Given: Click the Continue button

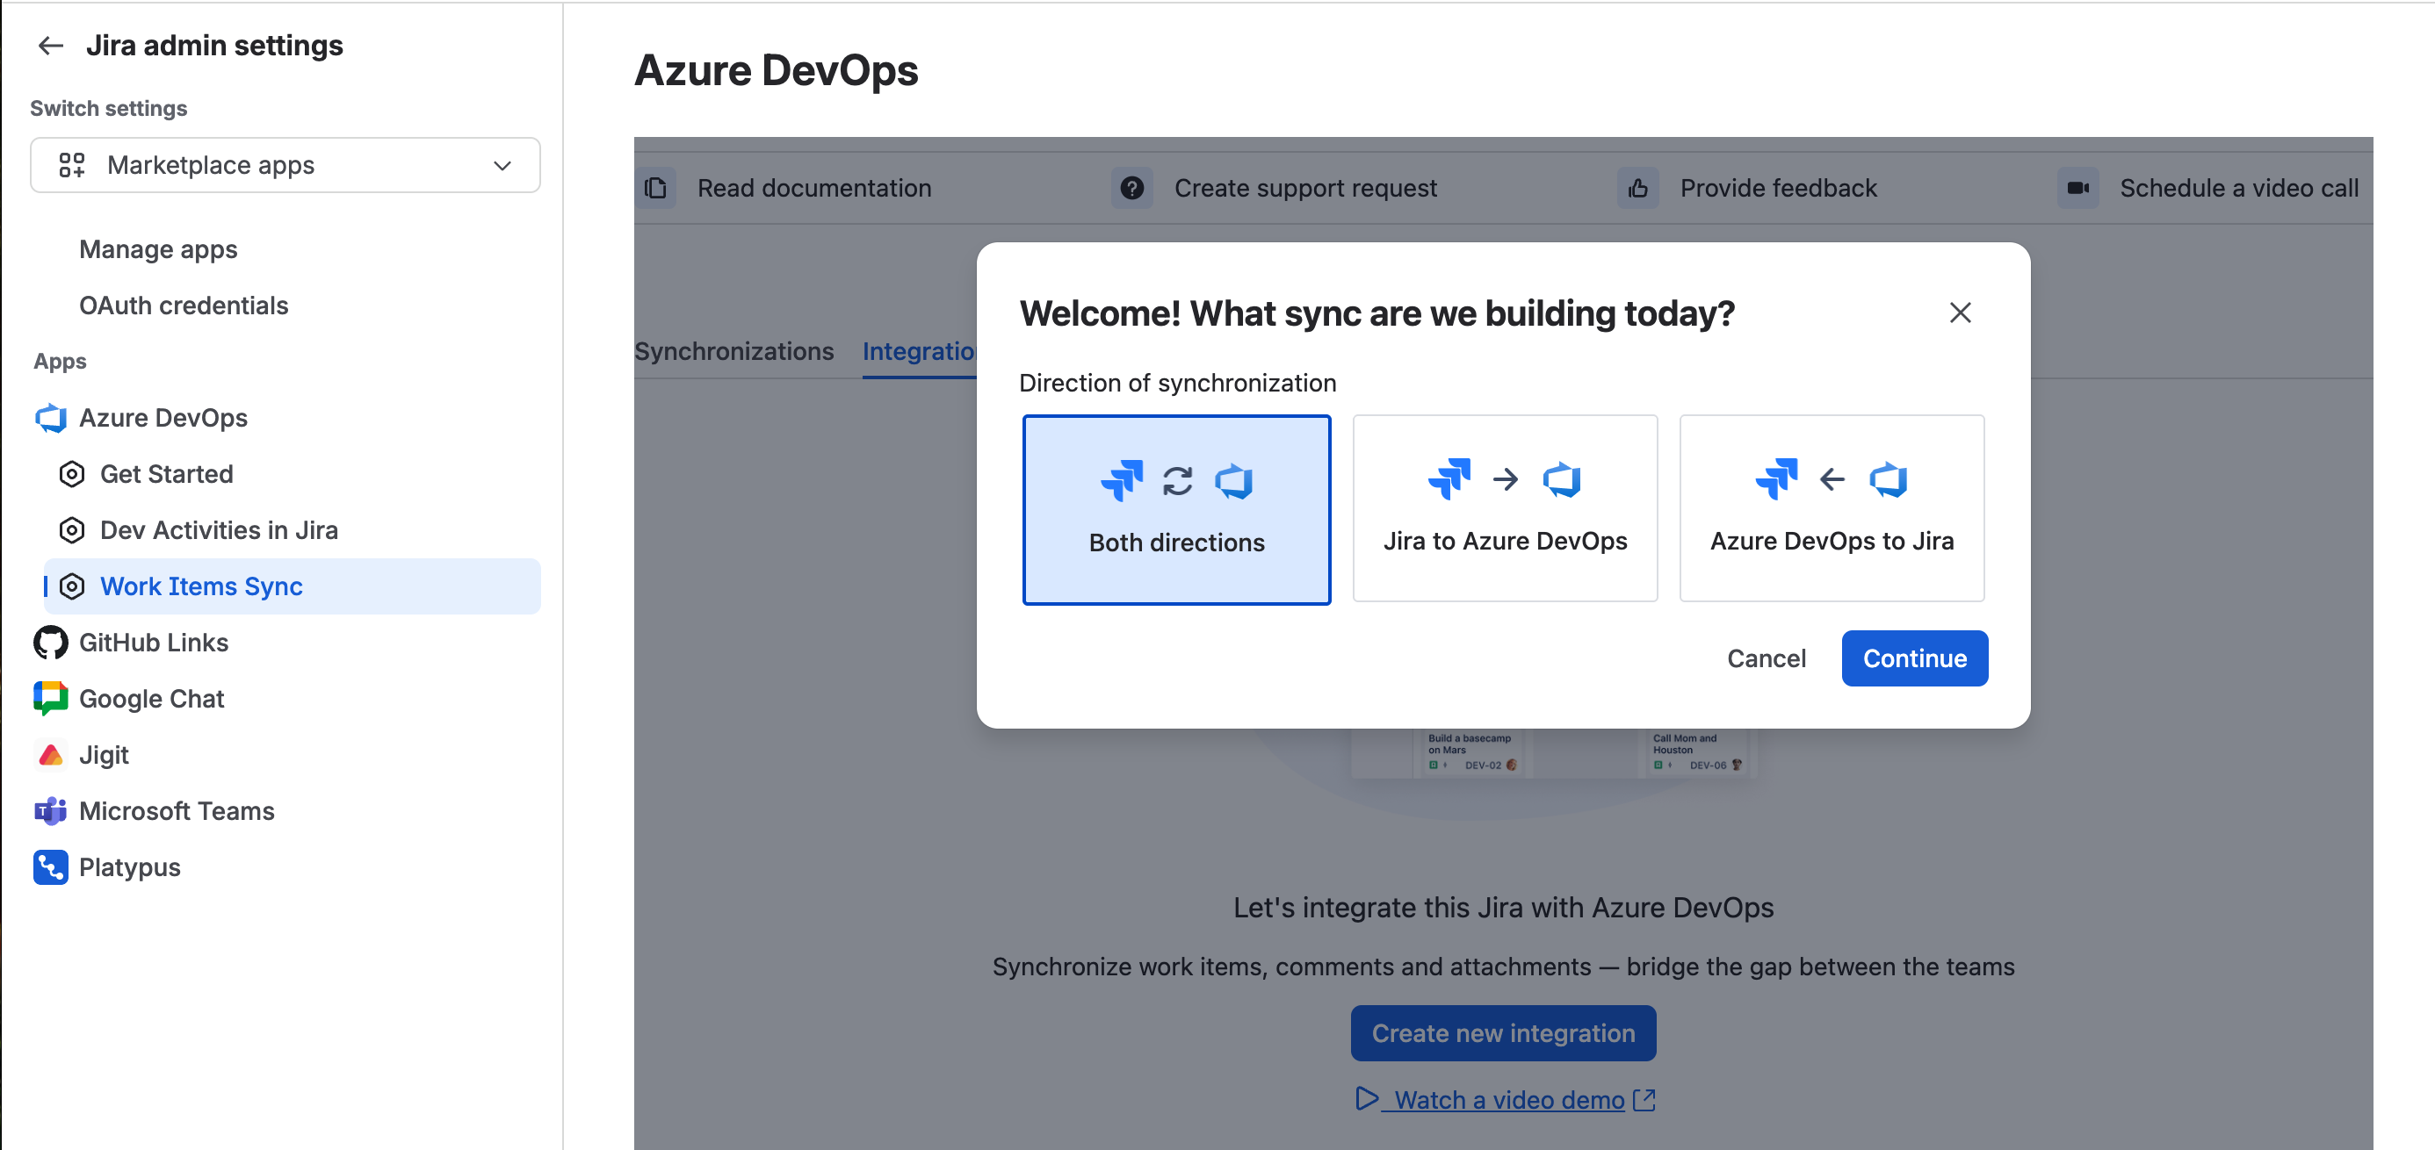Looking at the screenshot, I should tap(1914, 658).
